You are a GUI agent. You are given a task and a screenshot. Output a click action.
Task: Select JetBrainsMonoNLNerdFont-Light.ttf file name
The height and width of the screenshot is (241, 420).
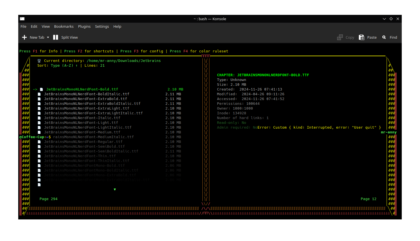click(81, 123)
